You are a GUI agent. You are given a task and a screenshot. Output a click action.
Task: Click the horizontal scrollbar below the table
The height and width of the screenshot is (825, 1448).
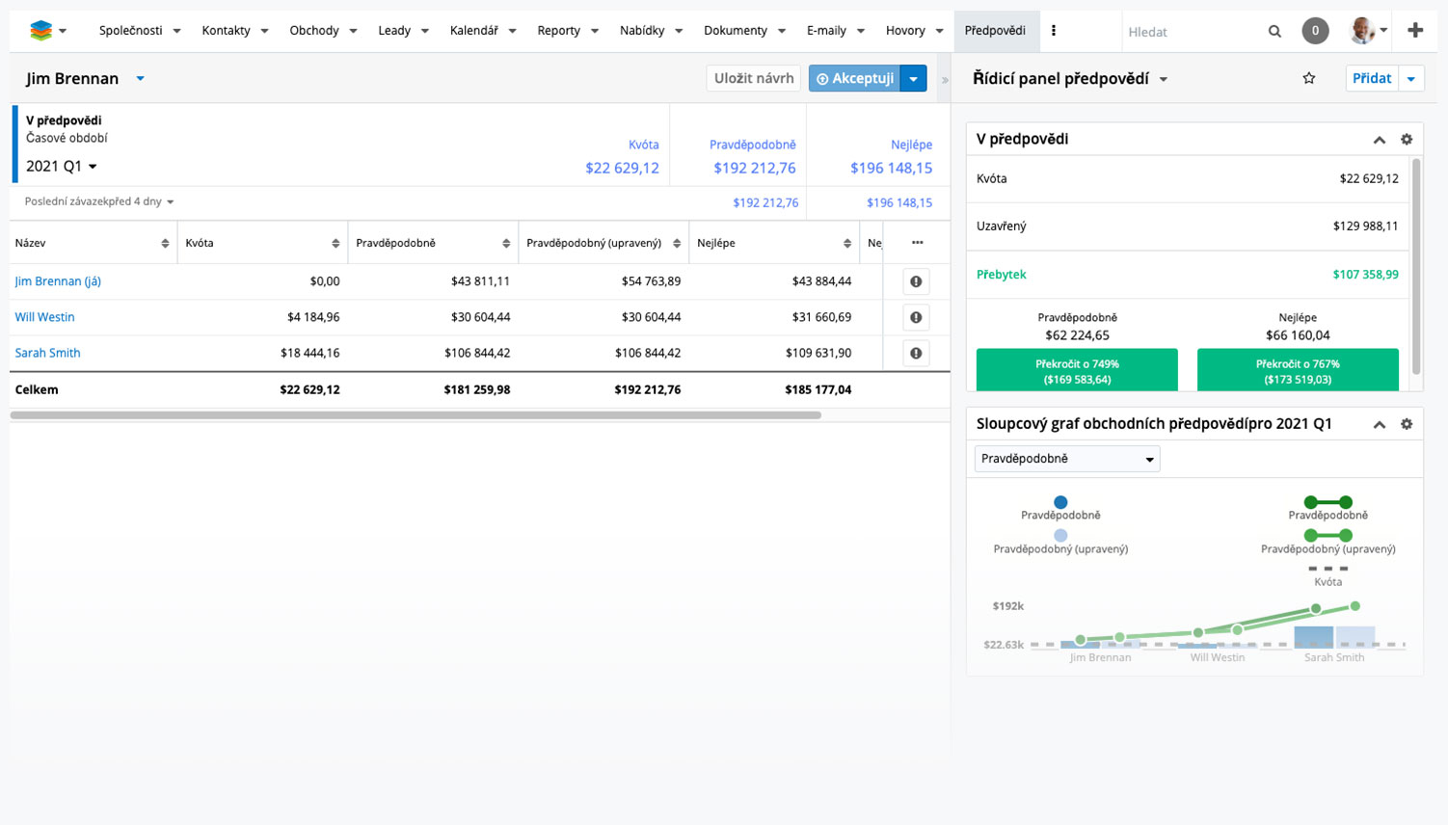[x=416, y=415]
